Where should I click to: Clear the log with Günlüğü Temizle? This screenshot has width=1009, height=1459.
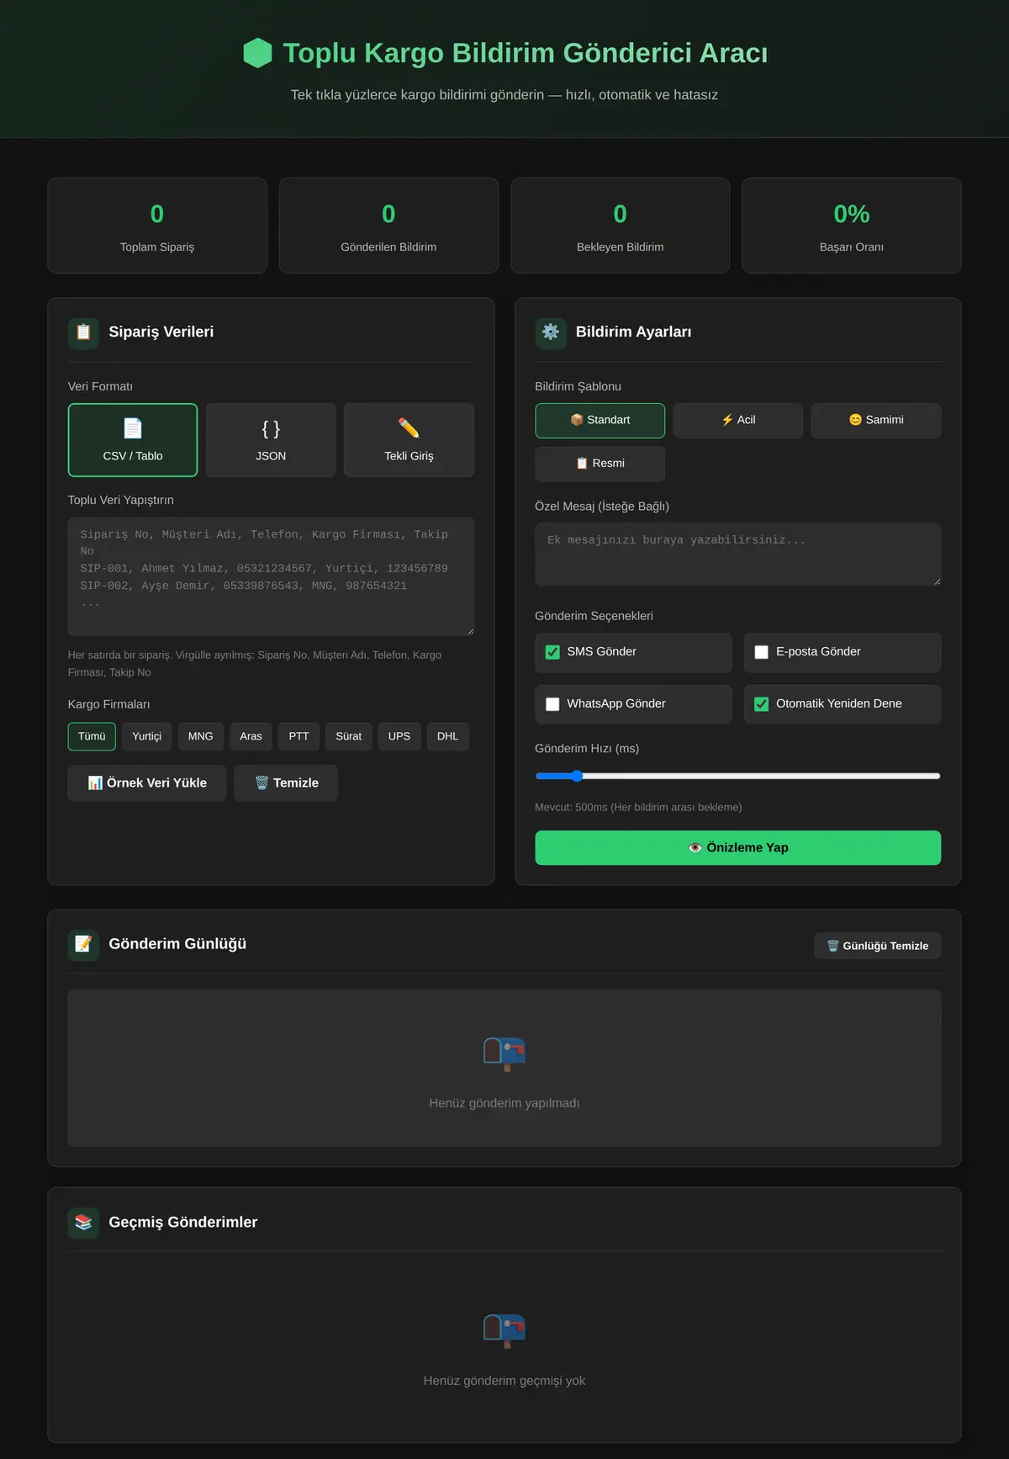(878, 946)
